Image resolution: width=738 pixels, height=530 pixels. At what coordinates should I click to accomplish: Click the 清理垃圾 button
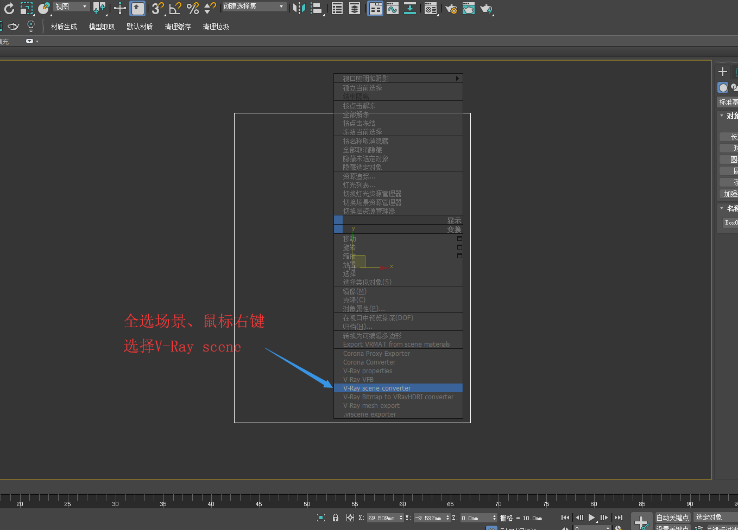216,27
